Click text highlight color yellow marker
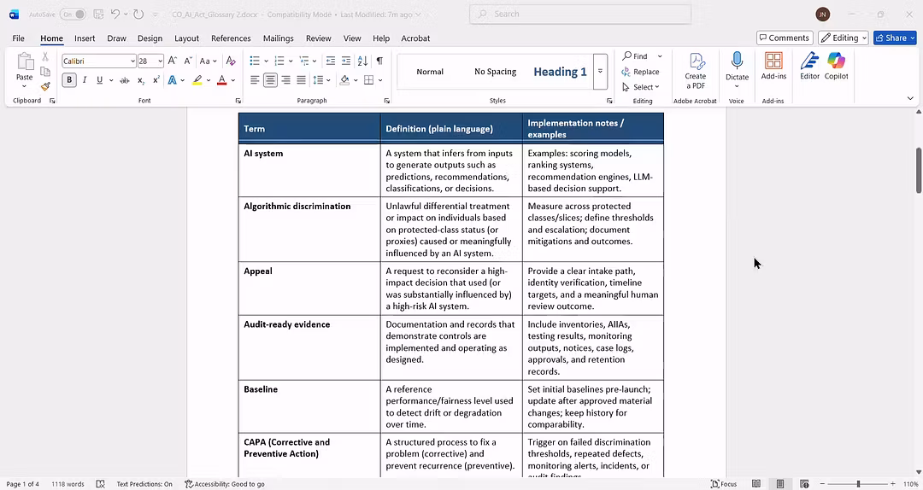 point(197,80)
